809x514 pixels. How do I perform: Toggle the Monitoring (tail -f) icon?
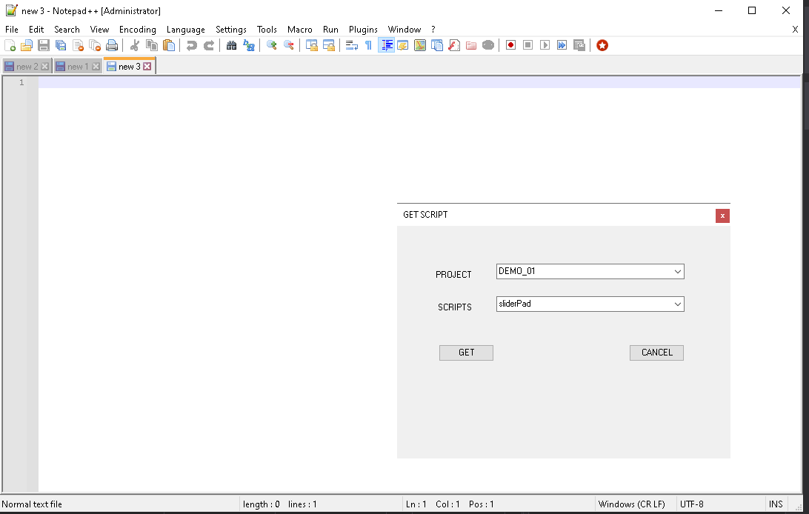(x=488, y=45)
